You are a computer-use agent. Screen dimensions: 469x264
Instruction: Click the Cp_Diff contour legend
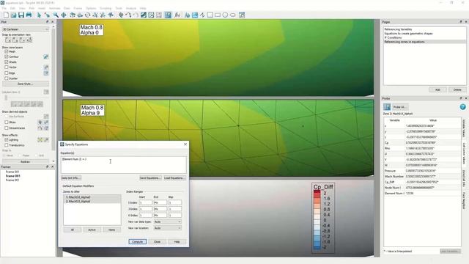pyautogui.click(x=323, y=218)
